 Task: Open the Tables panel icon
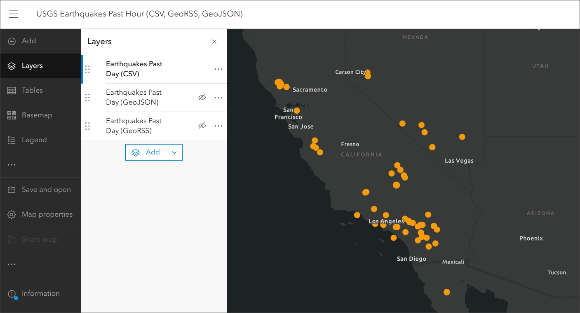point(12,91)
